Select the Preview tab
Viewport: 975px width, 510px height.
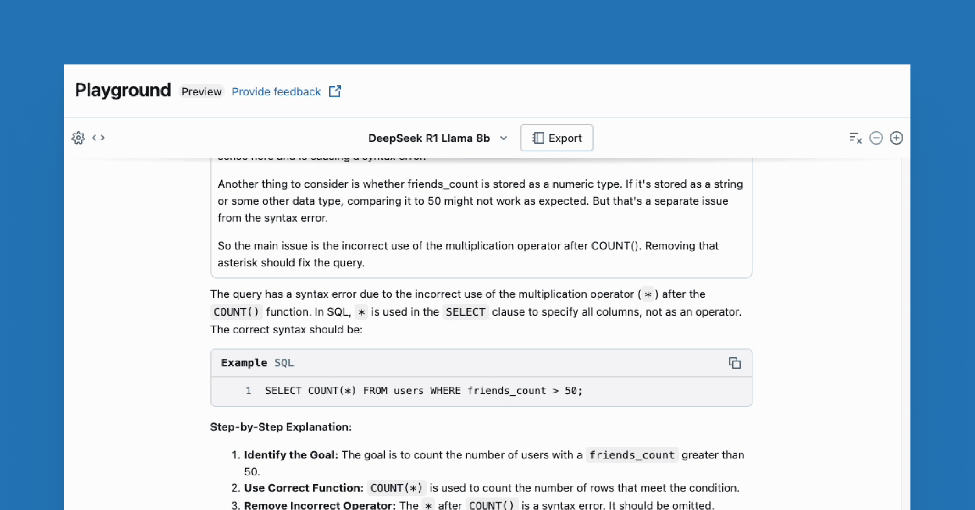[x=201, y=91]
